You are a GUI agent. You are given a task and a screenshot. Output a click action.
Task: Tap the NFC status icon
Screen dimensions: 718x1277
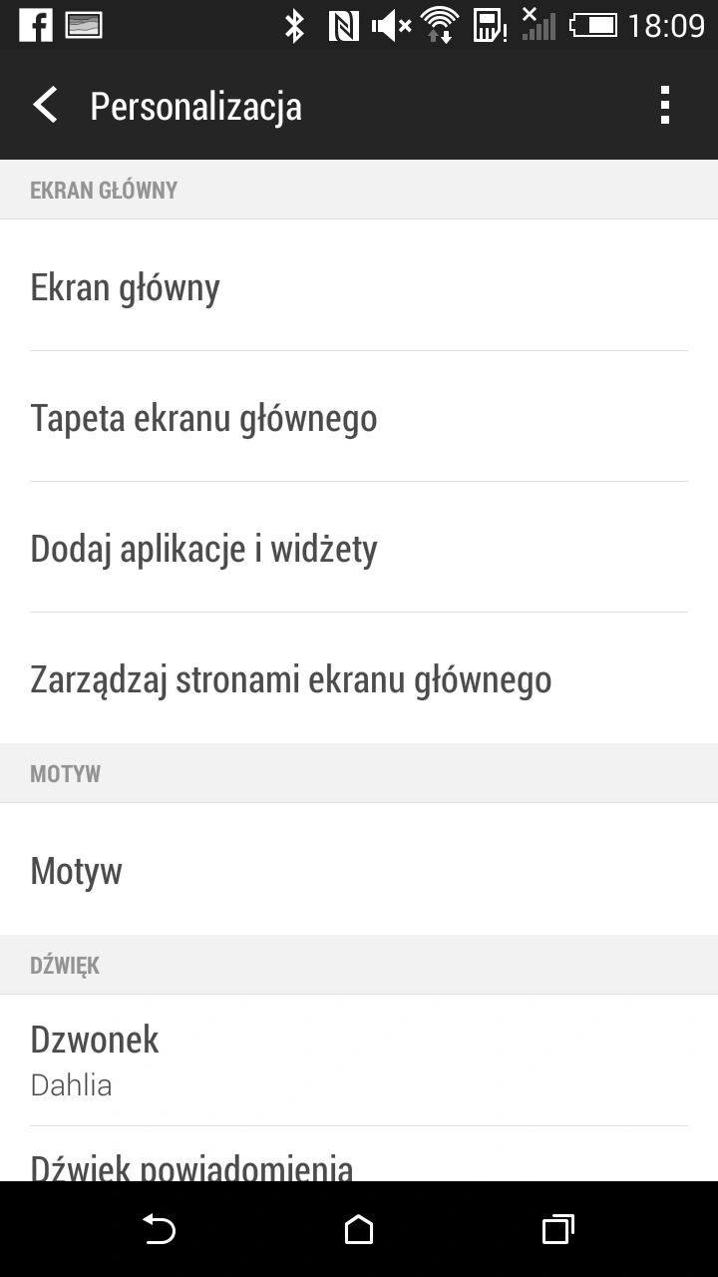tap(343, 25)
